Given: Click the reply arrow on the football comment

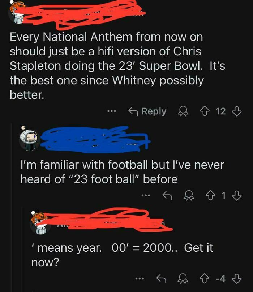Looking at the screenshot, I should point(167,195).
